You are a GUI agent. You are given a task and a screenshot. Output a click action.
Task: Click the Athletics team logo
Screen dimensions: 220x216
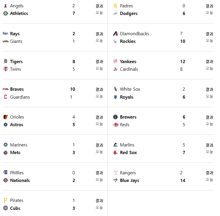6,14
